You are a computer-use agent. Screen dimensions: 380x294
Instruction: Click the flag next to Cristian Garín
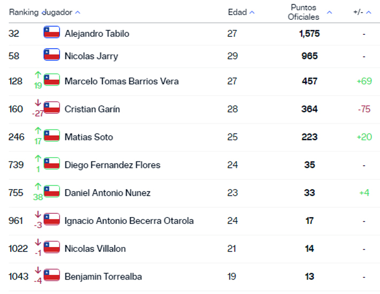pos(51,107)
